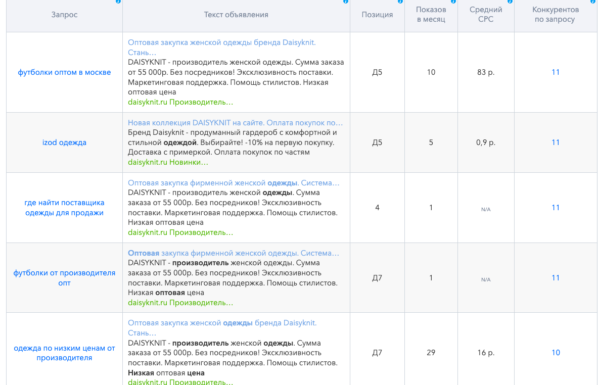Click competitors count 11 in 'izod одежда' row

tap(556, 142)
